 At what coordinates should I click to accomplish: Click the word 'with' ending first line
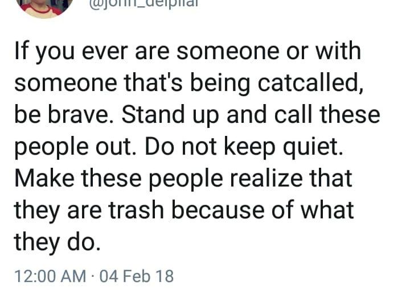338,51
